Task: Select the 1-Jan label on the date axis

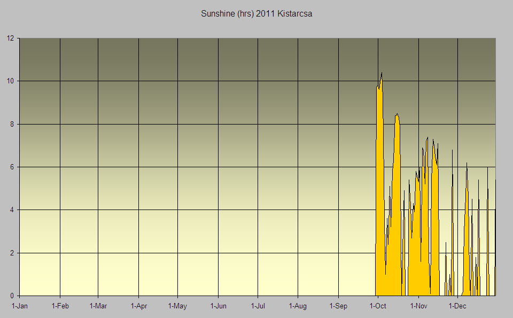Action: [20, 306]
